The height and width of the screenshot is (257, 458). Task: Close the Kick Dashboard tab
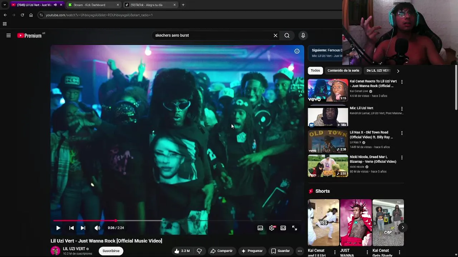(x=118, y=5)
